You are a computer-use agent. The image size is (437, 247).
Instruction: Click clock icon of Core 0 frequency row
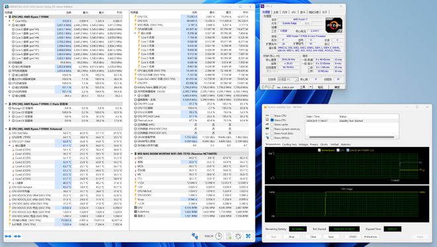(13, 29)
